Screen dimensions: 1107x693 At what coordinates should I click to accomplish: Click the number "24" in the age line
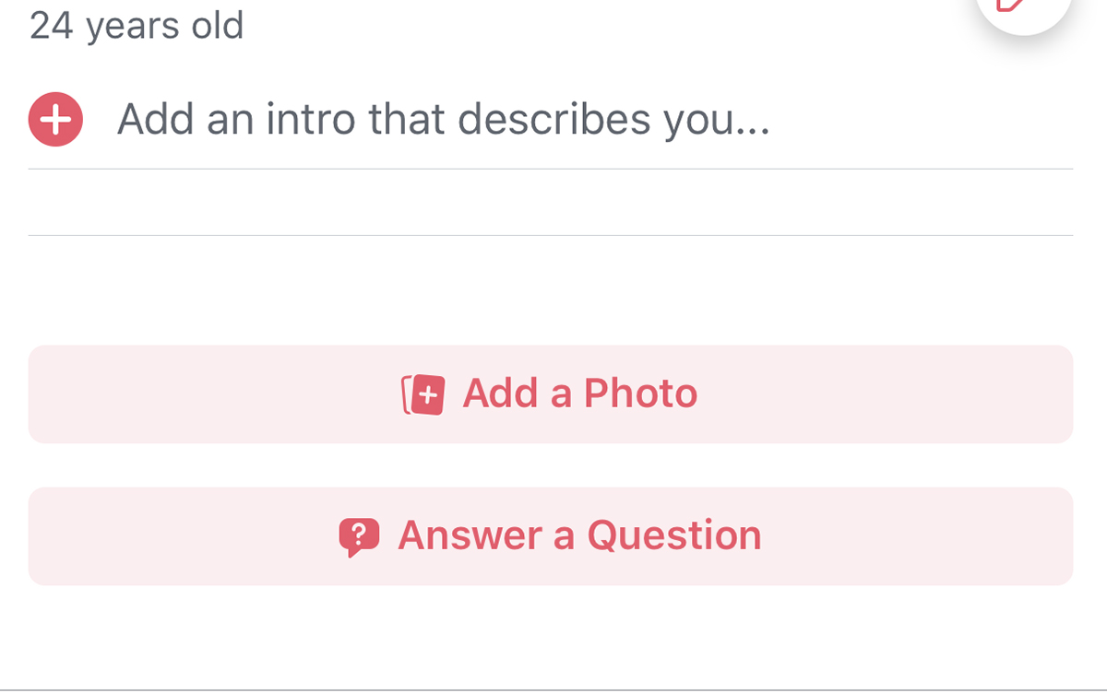pos(51,26)
